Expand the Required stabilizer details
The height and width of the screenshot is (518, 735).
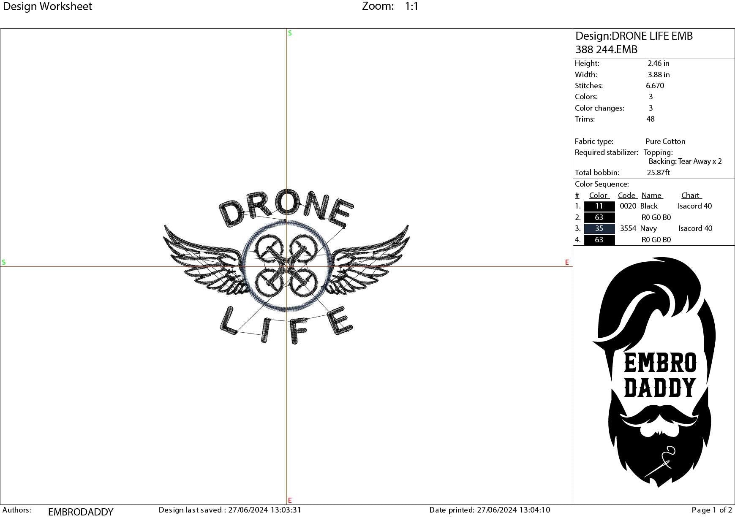tap(607, 152)
